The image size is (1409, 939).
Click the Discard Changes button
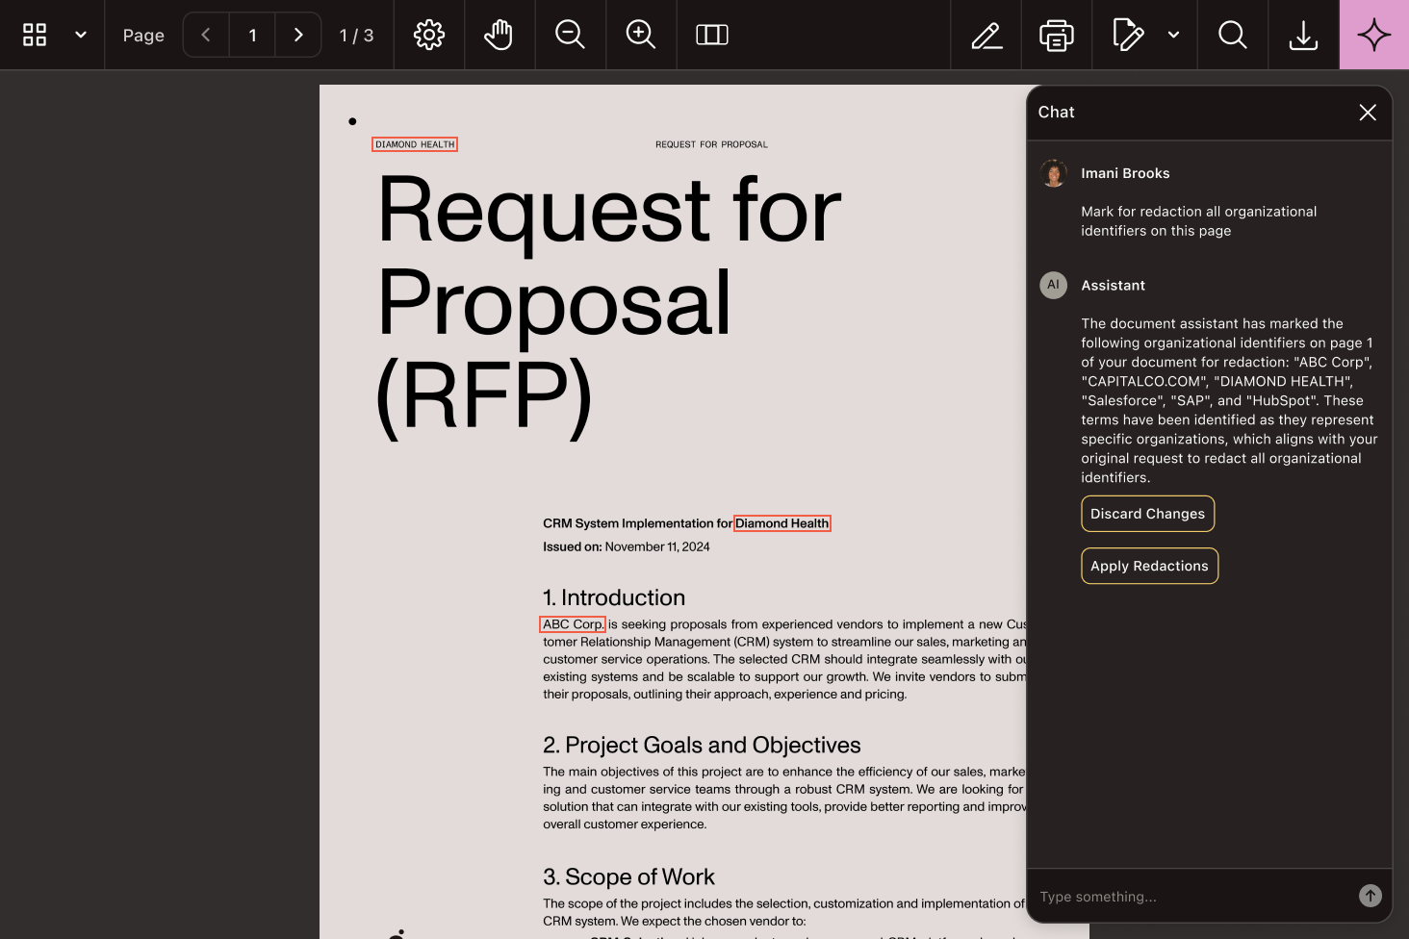[x=1147, y=514]
